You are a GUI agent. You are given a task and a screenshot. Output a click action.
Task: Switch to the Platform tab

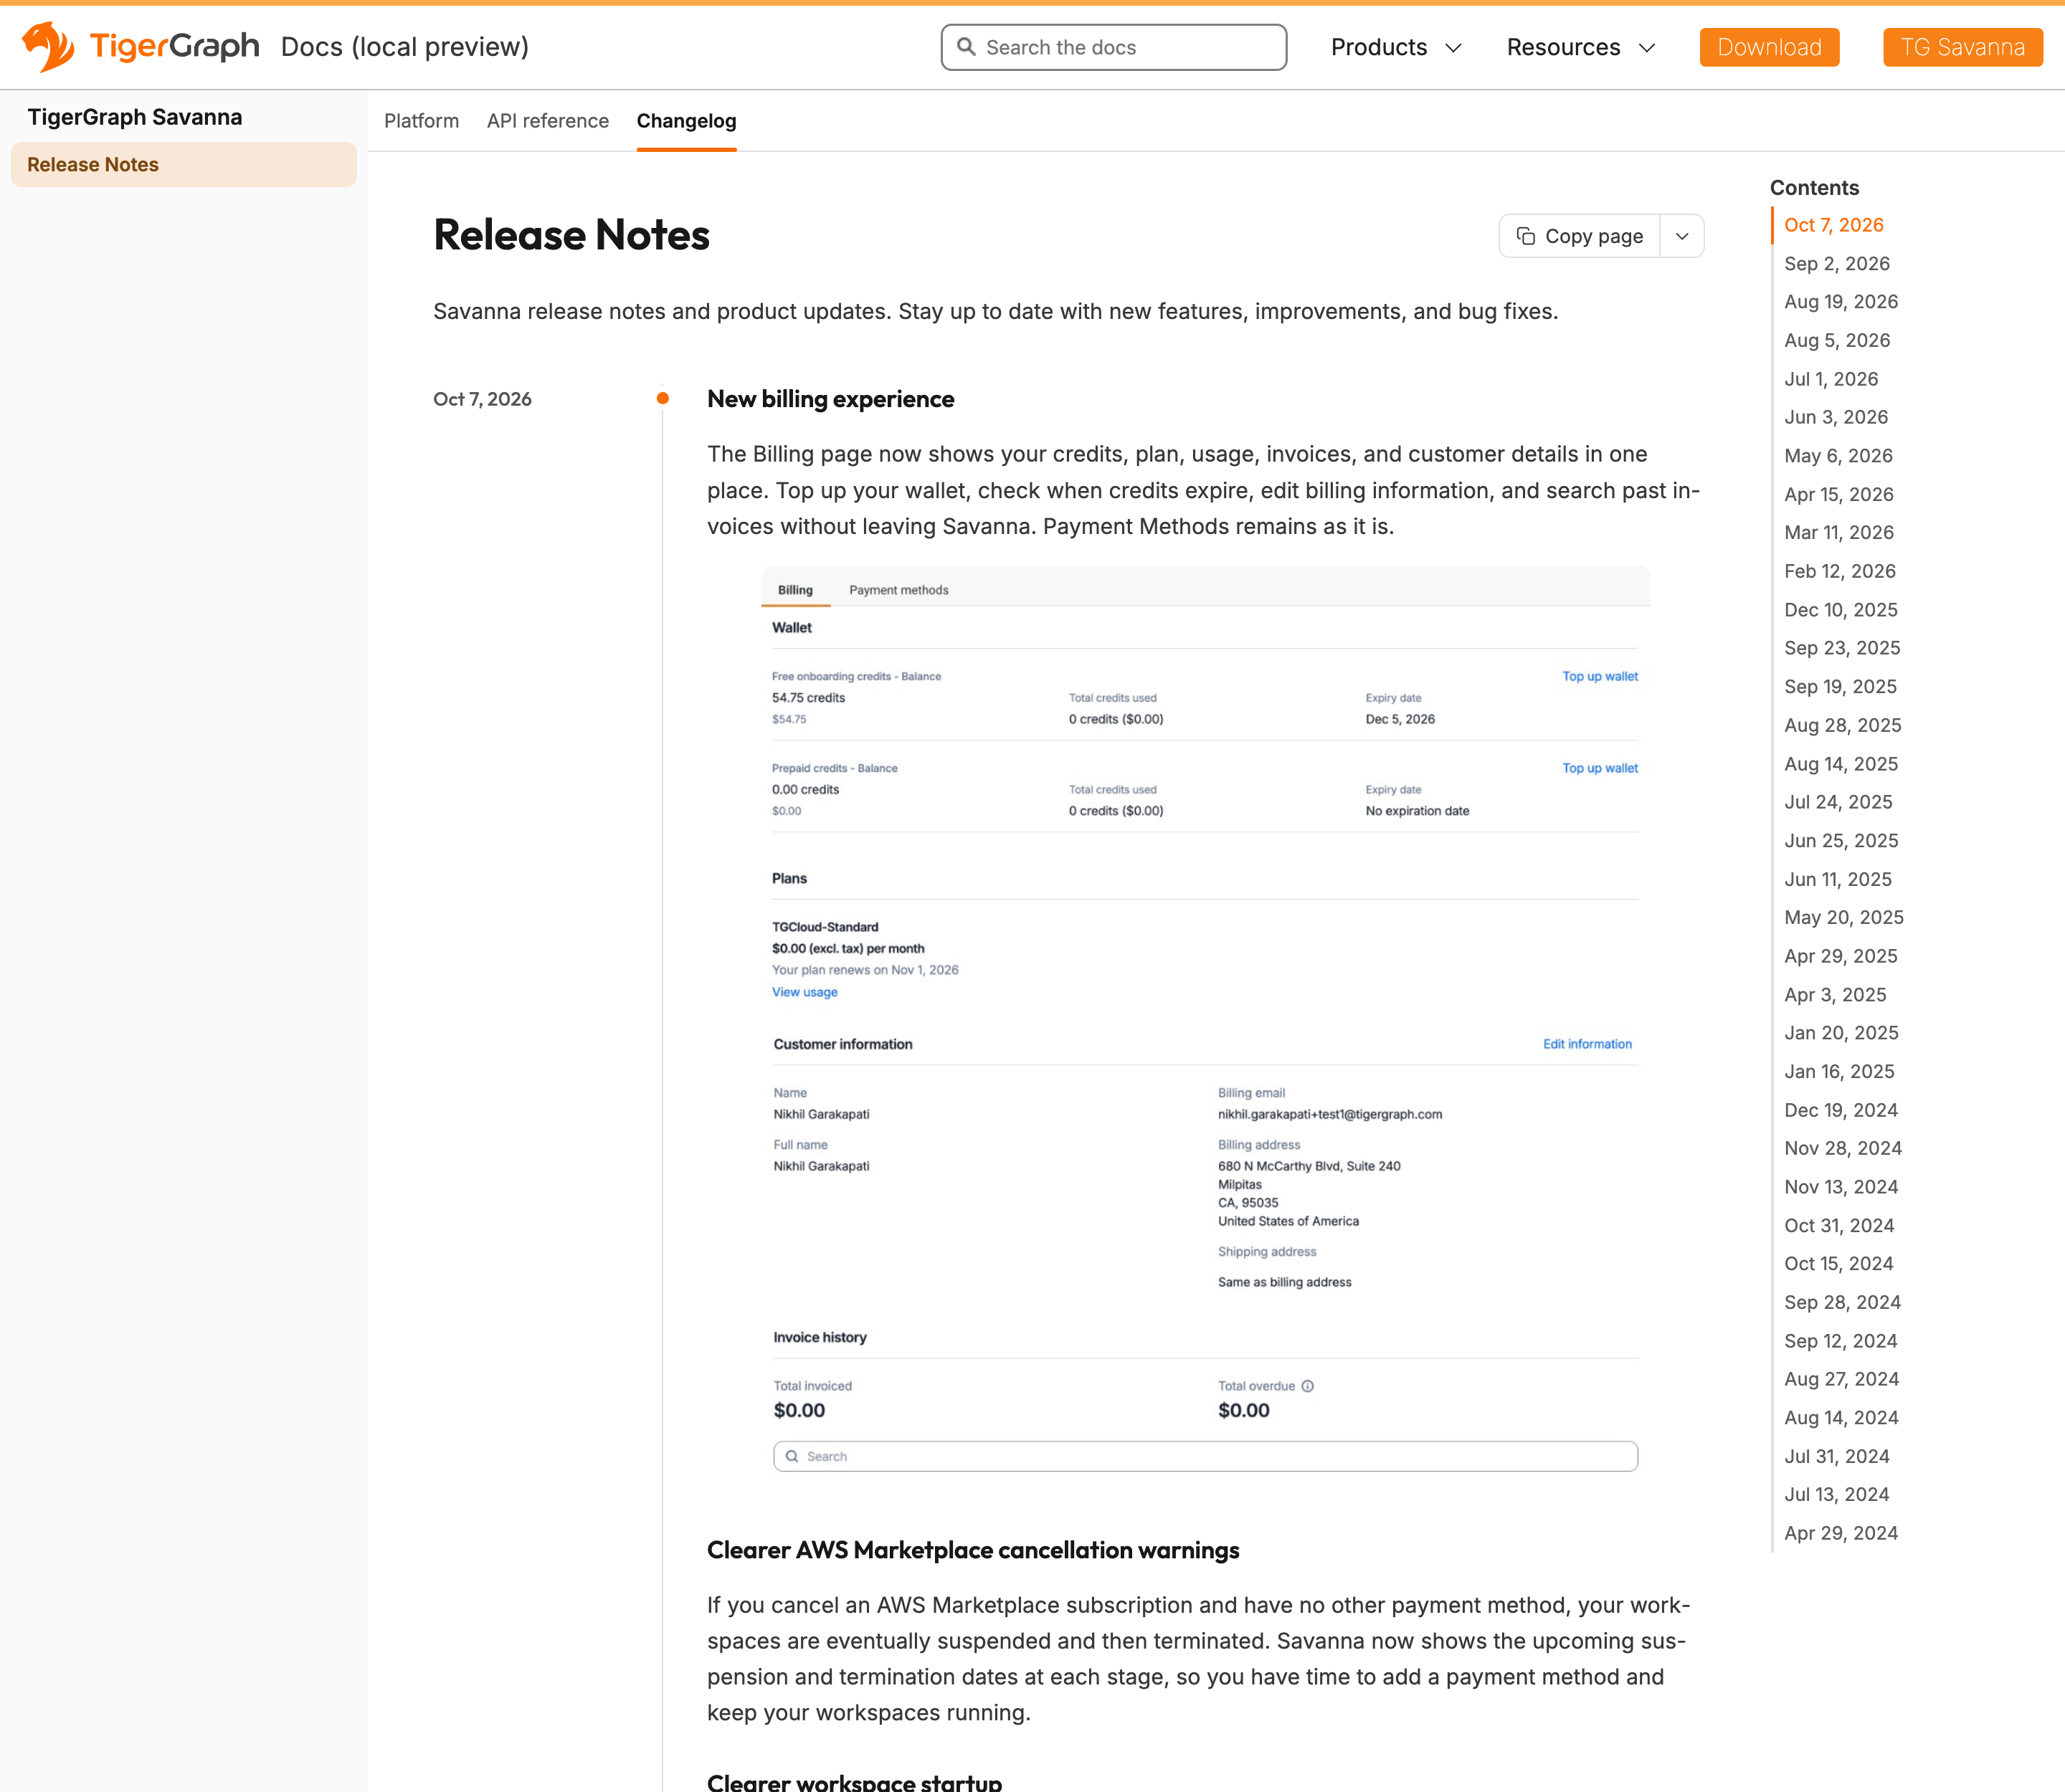point(421,121)
